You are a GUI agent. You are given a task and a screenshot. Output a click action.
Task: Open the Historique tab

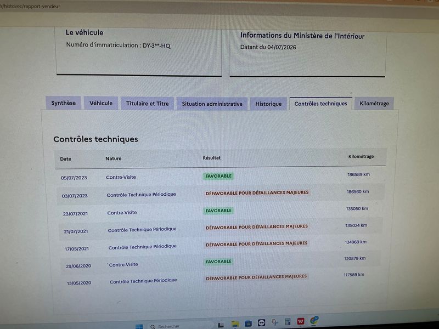[x=268, y=104]
